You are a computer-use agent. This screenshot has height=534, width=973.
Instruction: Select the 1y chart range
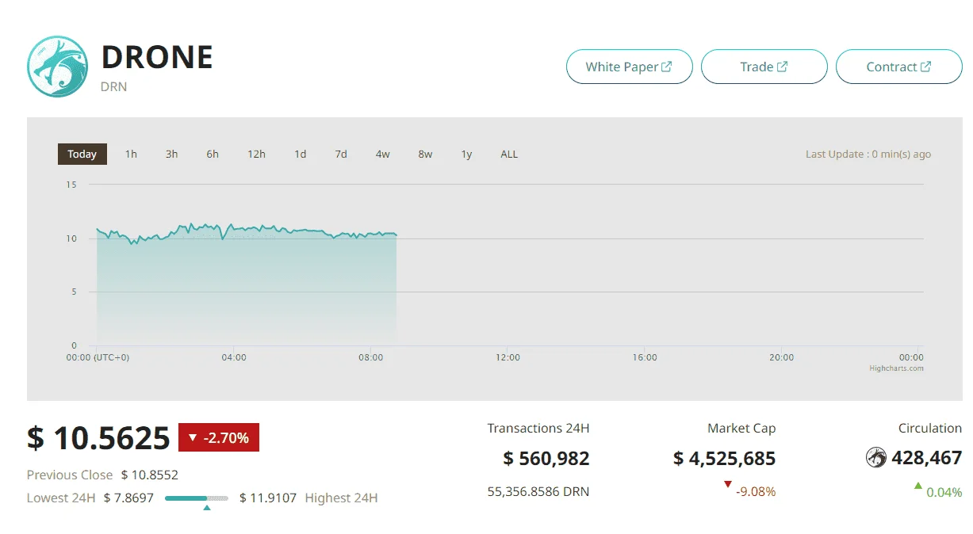[x=466, y=154]
